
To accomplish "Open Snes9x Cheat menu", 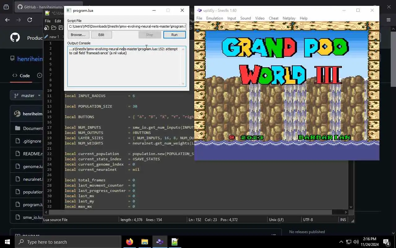I will [x=273, y=18].
